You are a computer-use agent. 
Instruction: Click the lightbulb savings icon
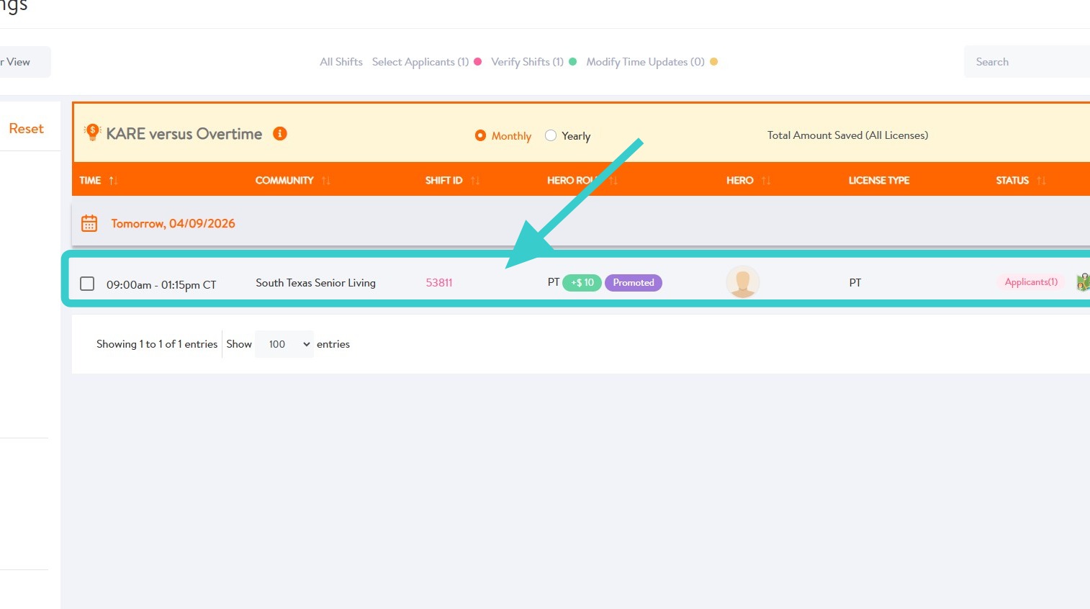[x=92, y=132]
